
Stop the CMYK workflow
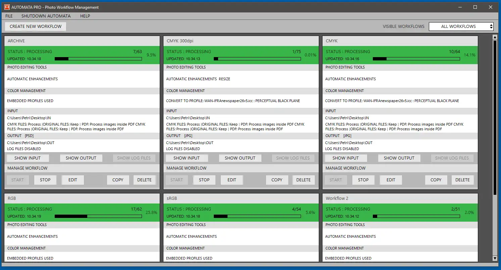363,180
